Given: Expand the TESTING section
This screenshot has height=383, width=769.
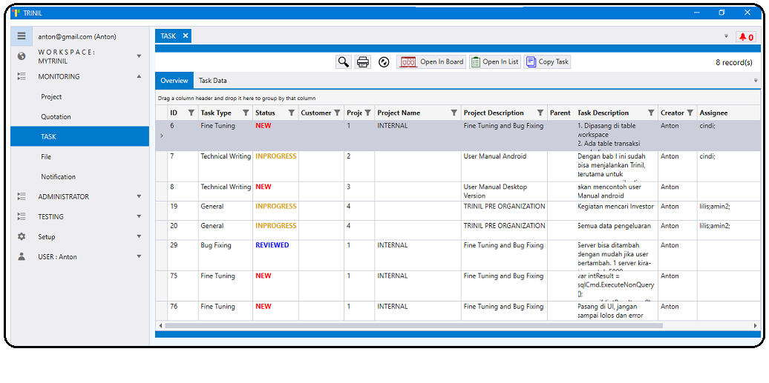Looking at the screenshot, I should click(139, 216).
